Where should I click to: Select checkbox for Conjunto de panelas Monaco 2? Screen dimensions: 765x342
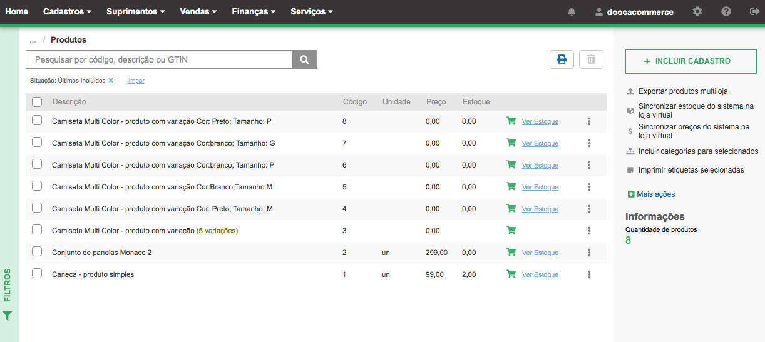coord(37,251)
